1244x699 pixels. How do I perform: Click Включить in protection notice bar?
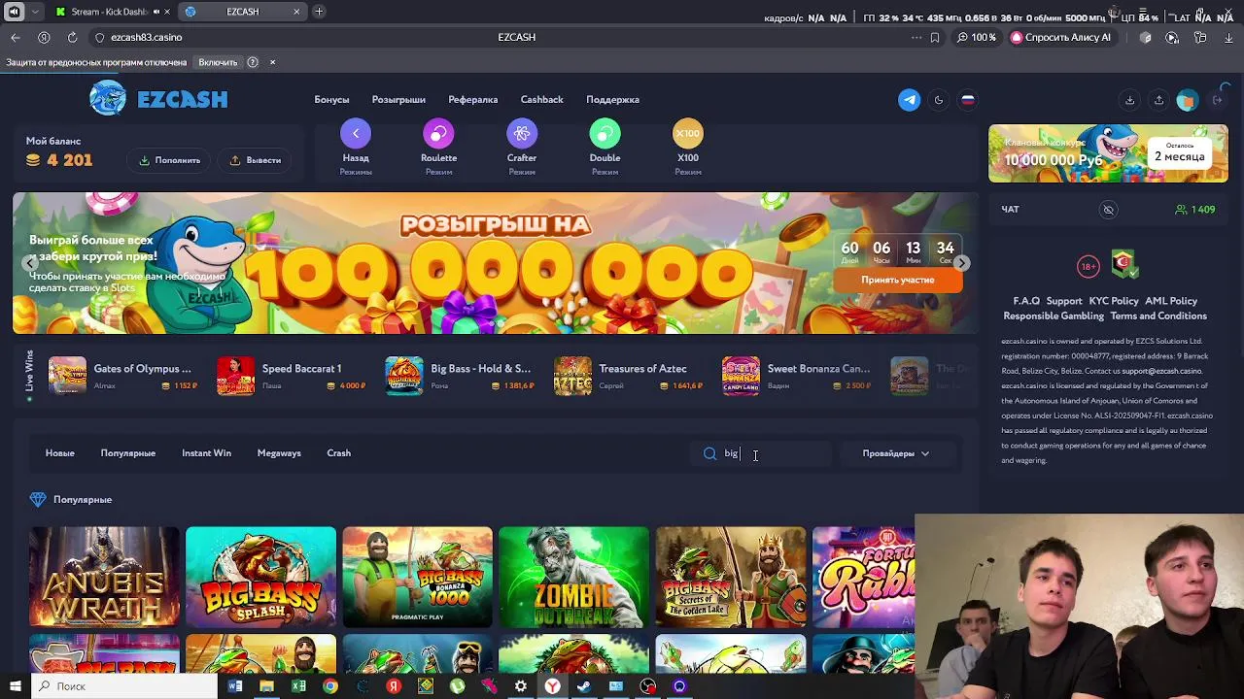point(218,62)
